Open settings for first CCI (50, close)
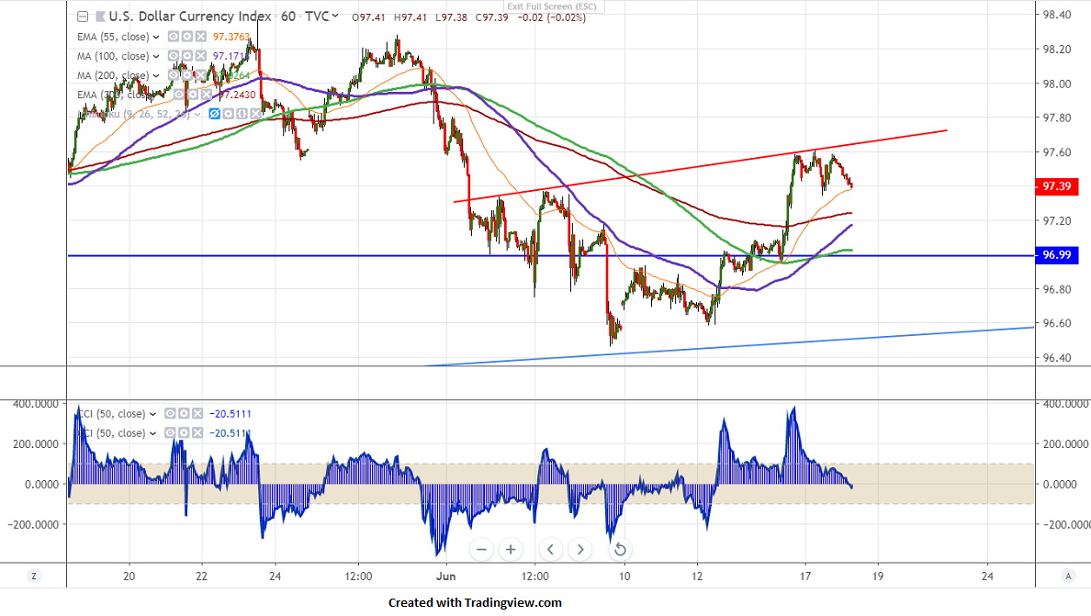Image resolution: width=1091 pixels, height=616 pixels. 184,414
